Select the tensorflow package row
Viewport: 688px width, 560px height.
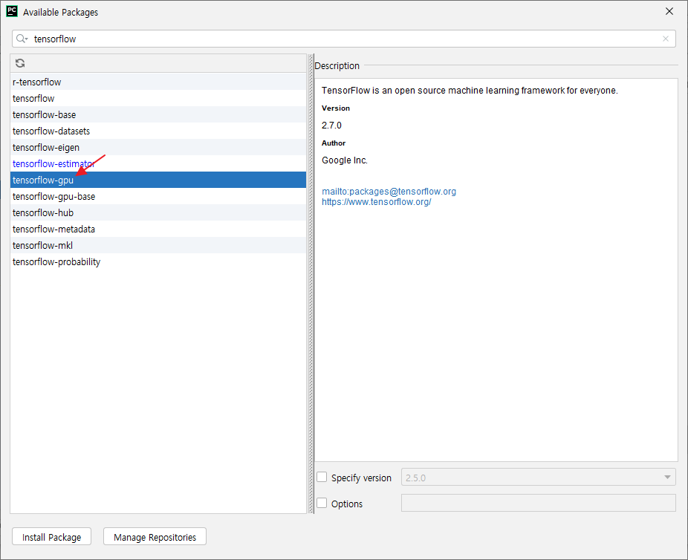pyautogui.click(x=158, y=98)
